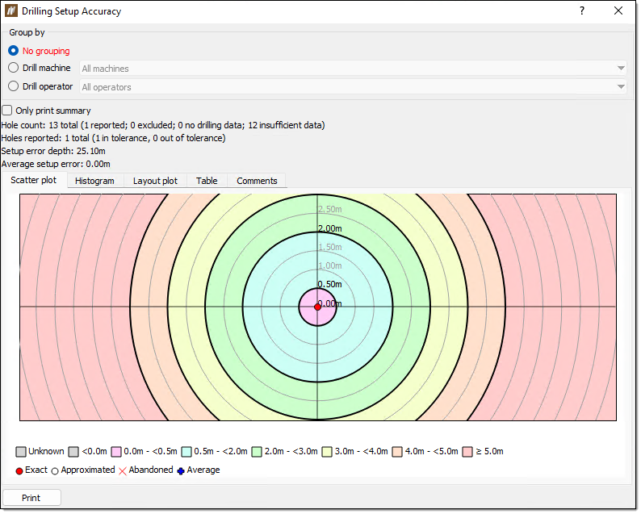Click the Setup error depth: 25.10m text
Screen dimensions: 641x514
click(x=53, y=152)
